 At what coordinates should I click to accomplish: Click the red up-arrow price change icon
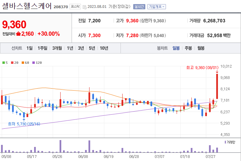pos(18,34)
